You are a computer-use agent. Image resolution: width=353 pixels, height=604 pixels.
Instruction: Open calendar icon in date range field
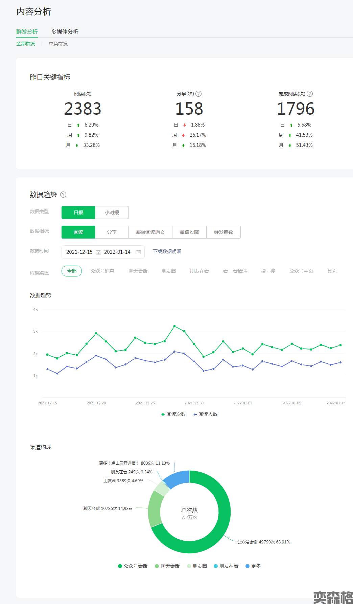(138, 252)
